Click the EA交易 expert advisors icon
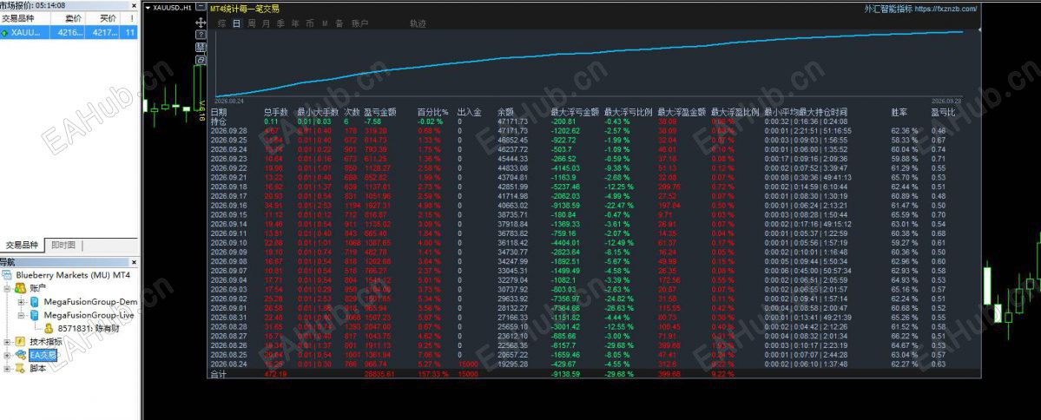This screenshot has height=420, width=1041. click(x=20, y=355)
